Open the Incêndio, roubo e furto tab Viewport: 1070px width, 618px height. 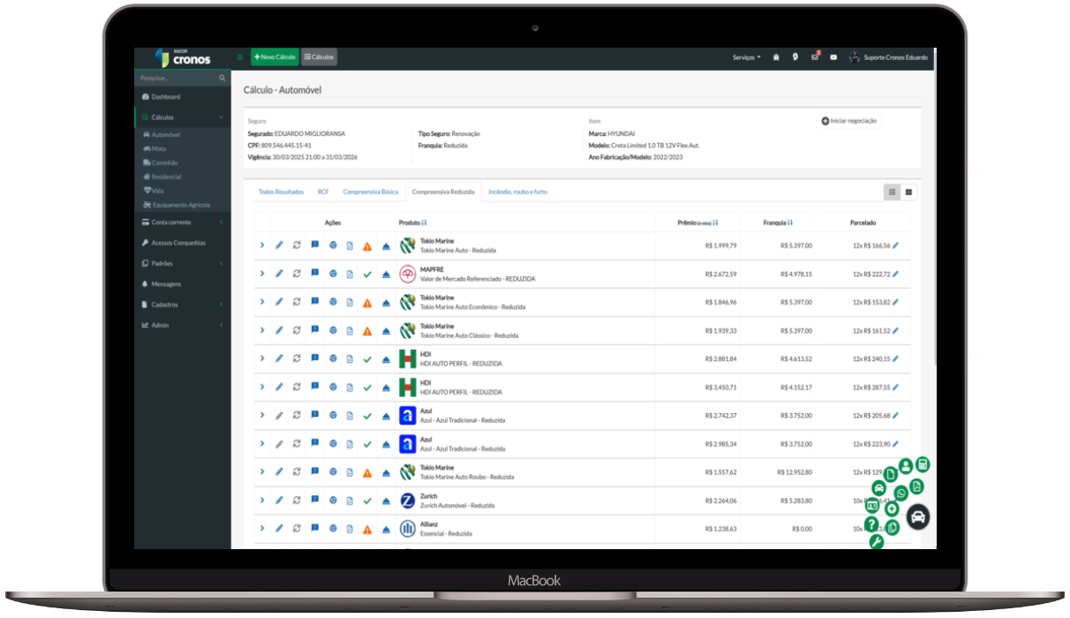click(x=517, y=192)
